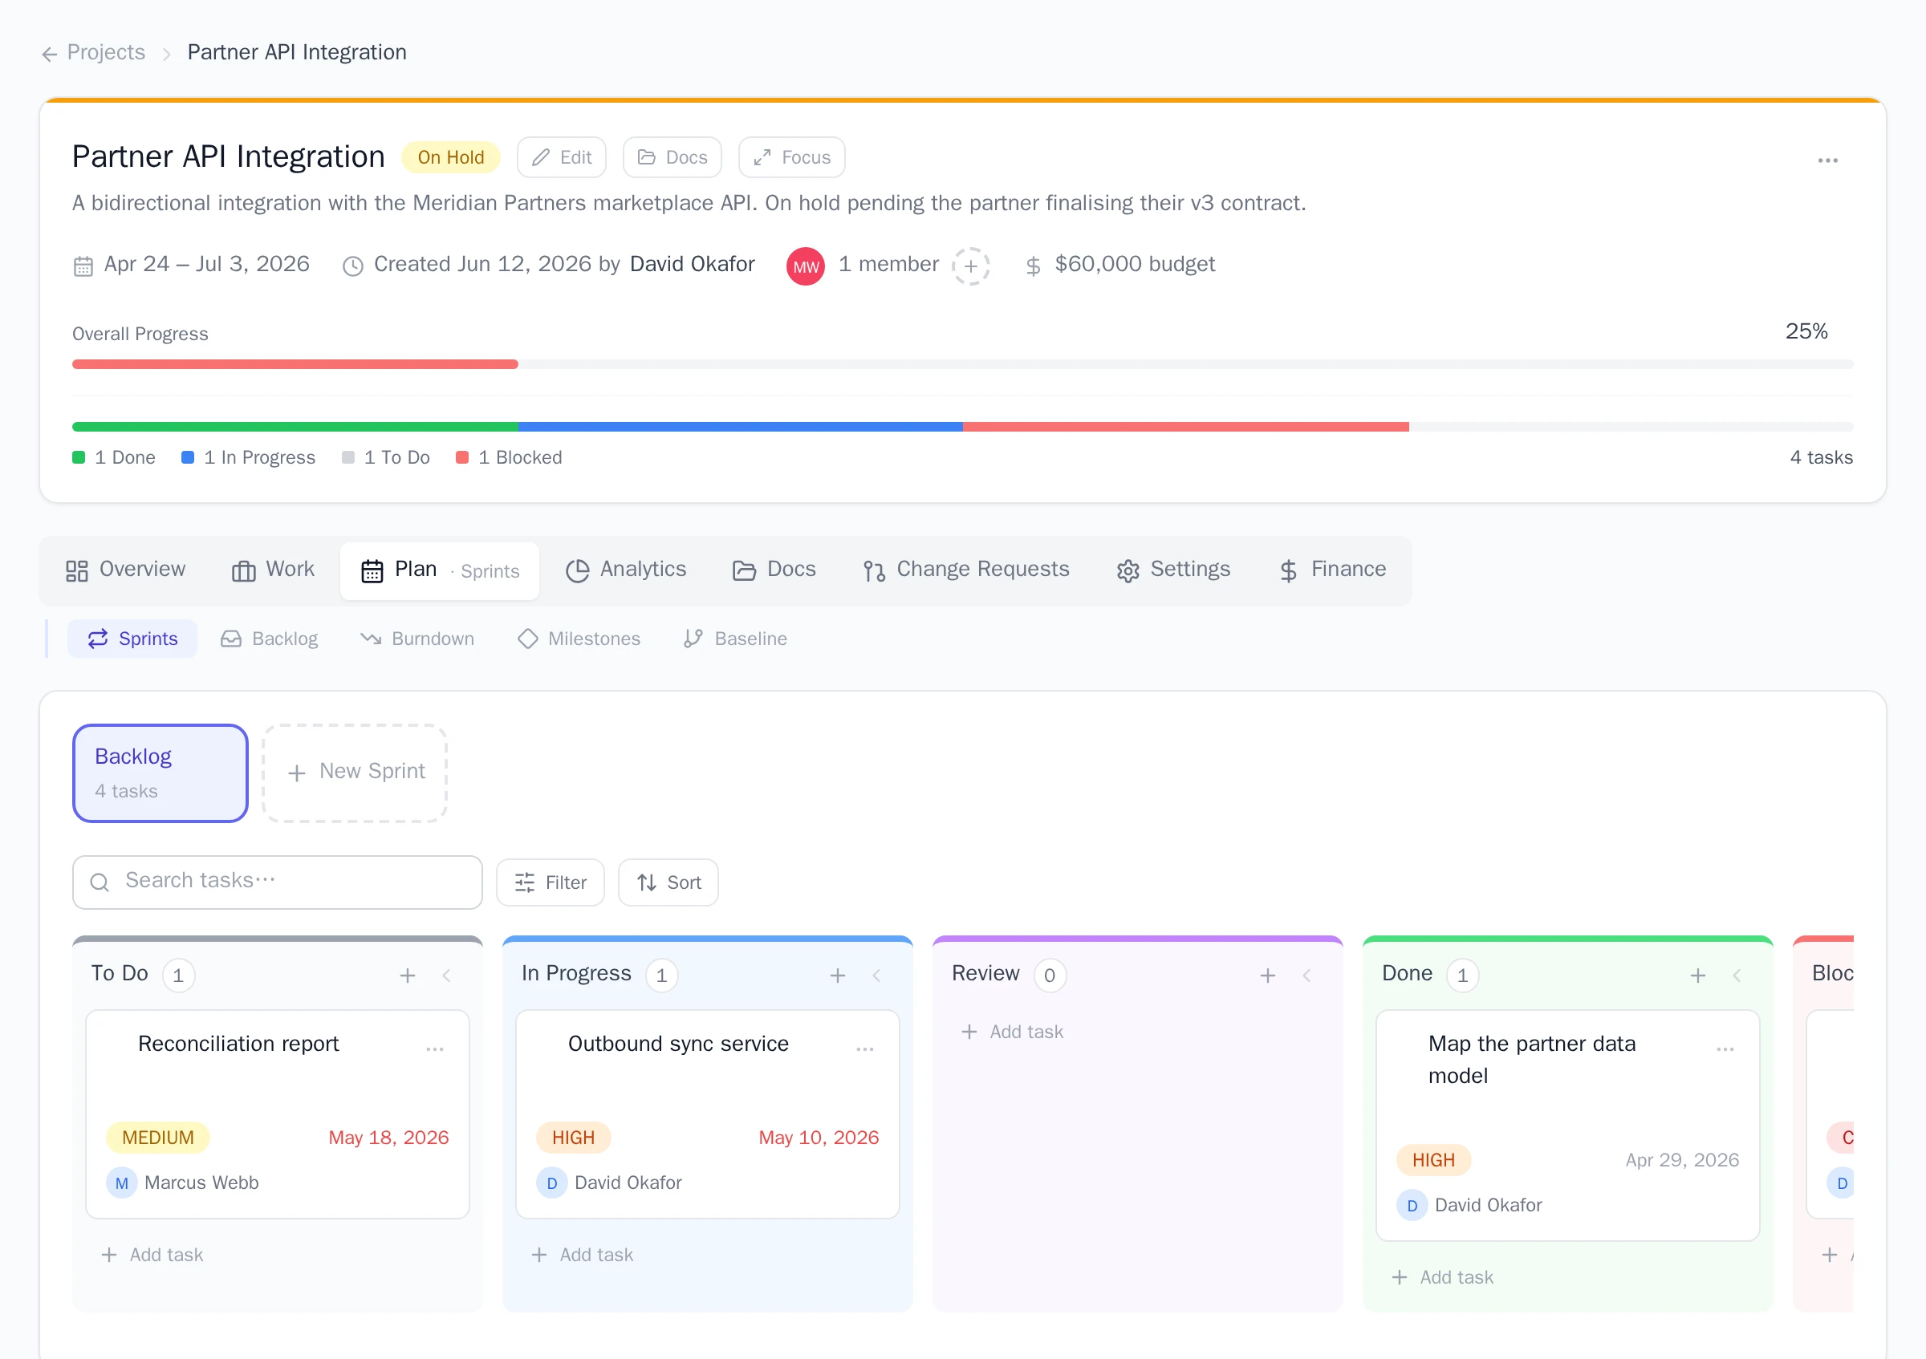Click the back arrow next to Projects
This screenshot has width=1926, height=1359.
click(x=50, y=54)
